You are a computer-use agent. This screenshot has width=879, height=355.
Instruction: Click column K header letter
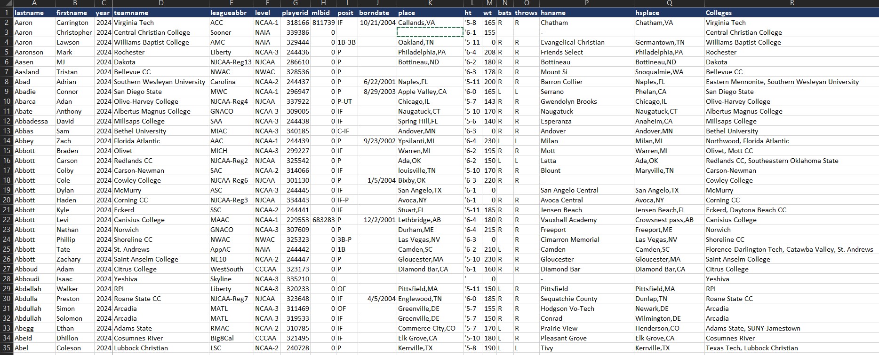430,3
